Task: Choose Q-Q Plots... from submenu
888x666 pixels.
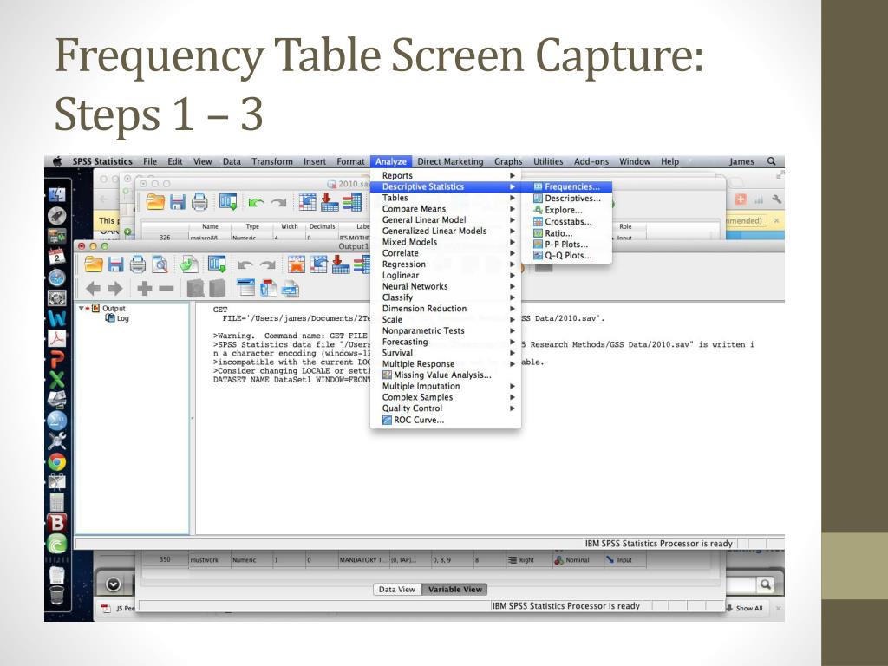Action: (566, 256)
